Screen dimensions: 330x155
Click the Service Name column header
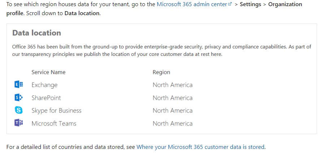tap(48, 72)
